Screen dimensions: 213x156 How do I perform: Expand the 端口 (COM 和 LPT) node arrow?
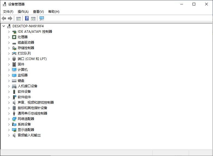click(9, 59)
